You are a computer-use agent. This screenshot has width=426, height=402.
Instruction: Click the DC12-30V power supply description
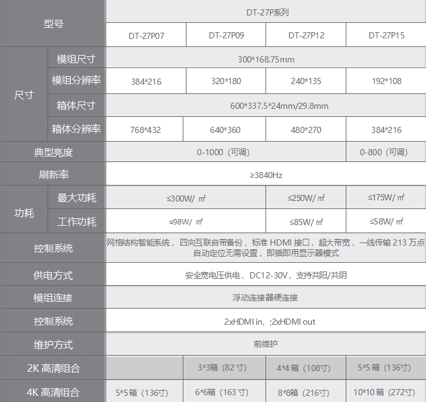[x=265, y=275]
